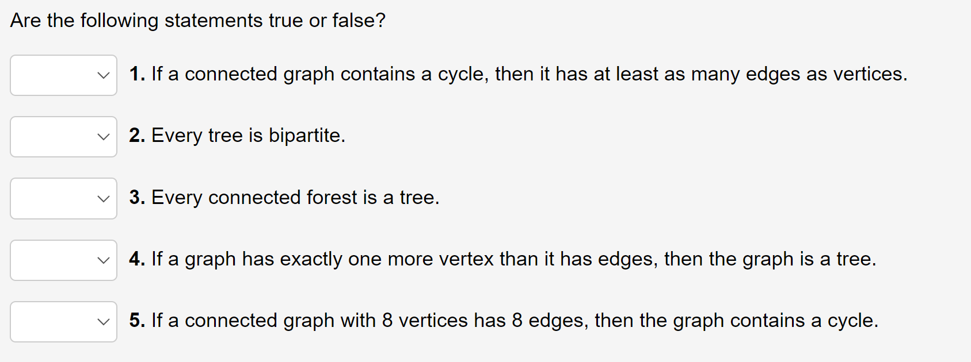This screenshot has width=971, height=362.
Task: Open the dropdown for statement 3
Action: point(63,198)
